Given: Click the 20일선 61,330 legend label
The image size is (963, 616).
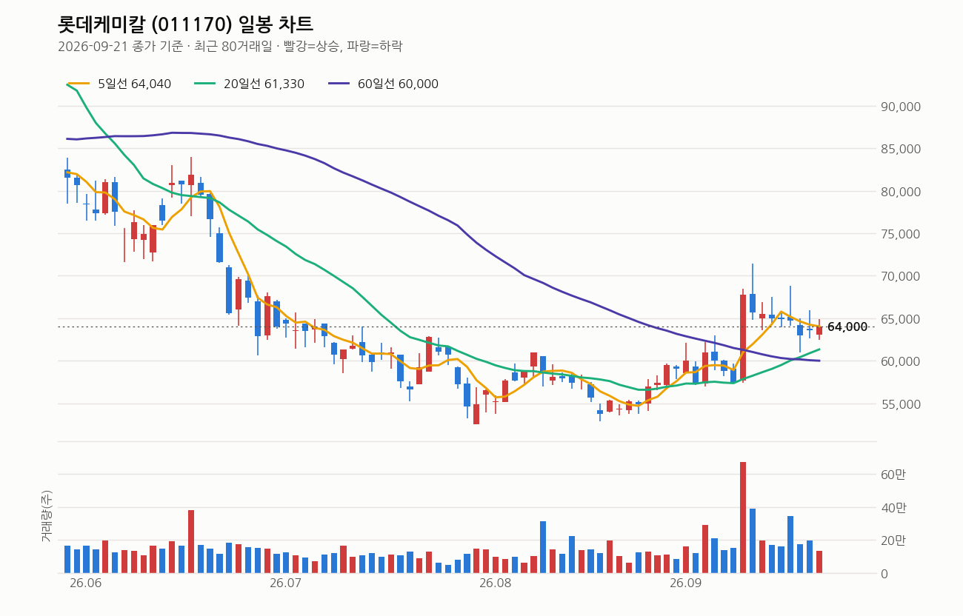Looking at the screenshot, I should point(264,84).
